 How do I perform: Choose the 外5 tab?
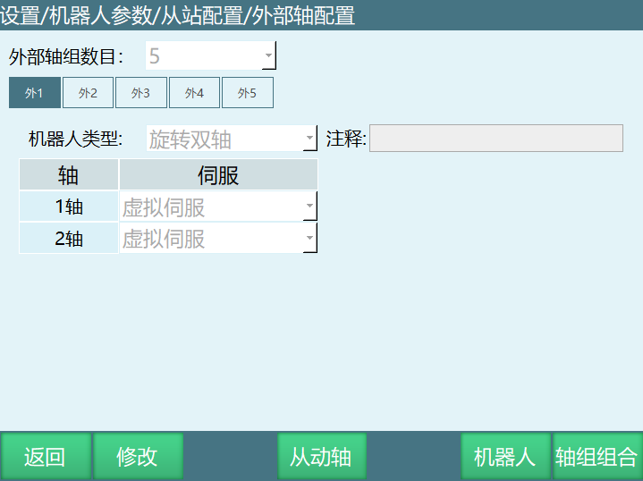[247, 93]
